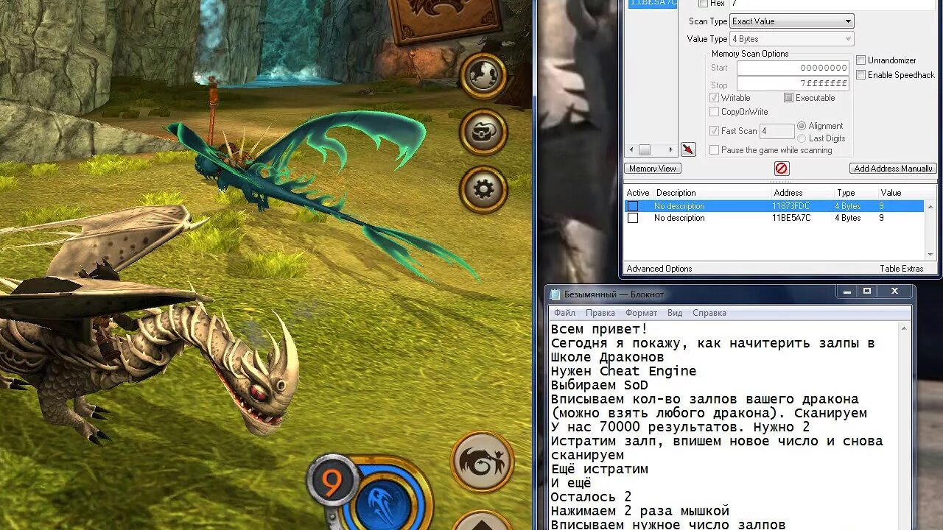Image resolution: width=943 pixels, height=530 pixels.
Task: Select the address cell 11BE5A7C
Action: [791, 218]
